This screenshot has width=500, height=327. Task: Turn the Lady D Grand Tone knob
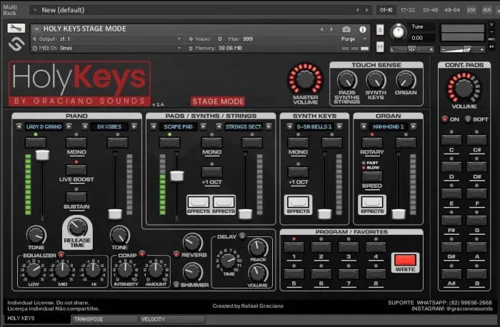tap(36, 235)
